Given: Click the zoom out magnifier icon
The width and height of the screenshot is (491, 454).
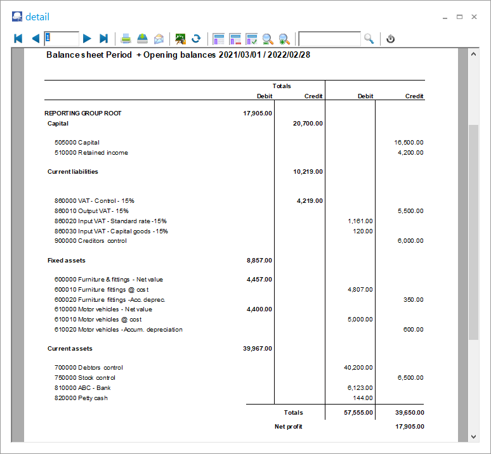Looking at the screenshot, I should click(x=268, y=39).
